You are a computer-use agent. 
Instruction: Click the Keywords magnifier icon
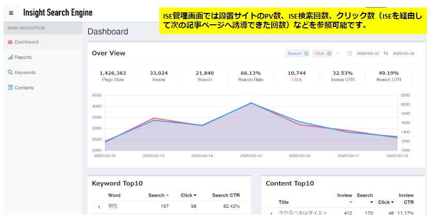pos(10,72)
